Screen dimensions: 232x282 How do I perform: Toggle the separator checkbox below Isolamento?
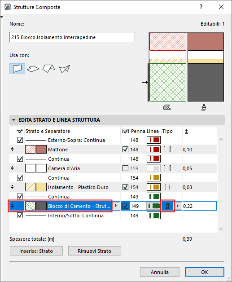coord(20,197)
